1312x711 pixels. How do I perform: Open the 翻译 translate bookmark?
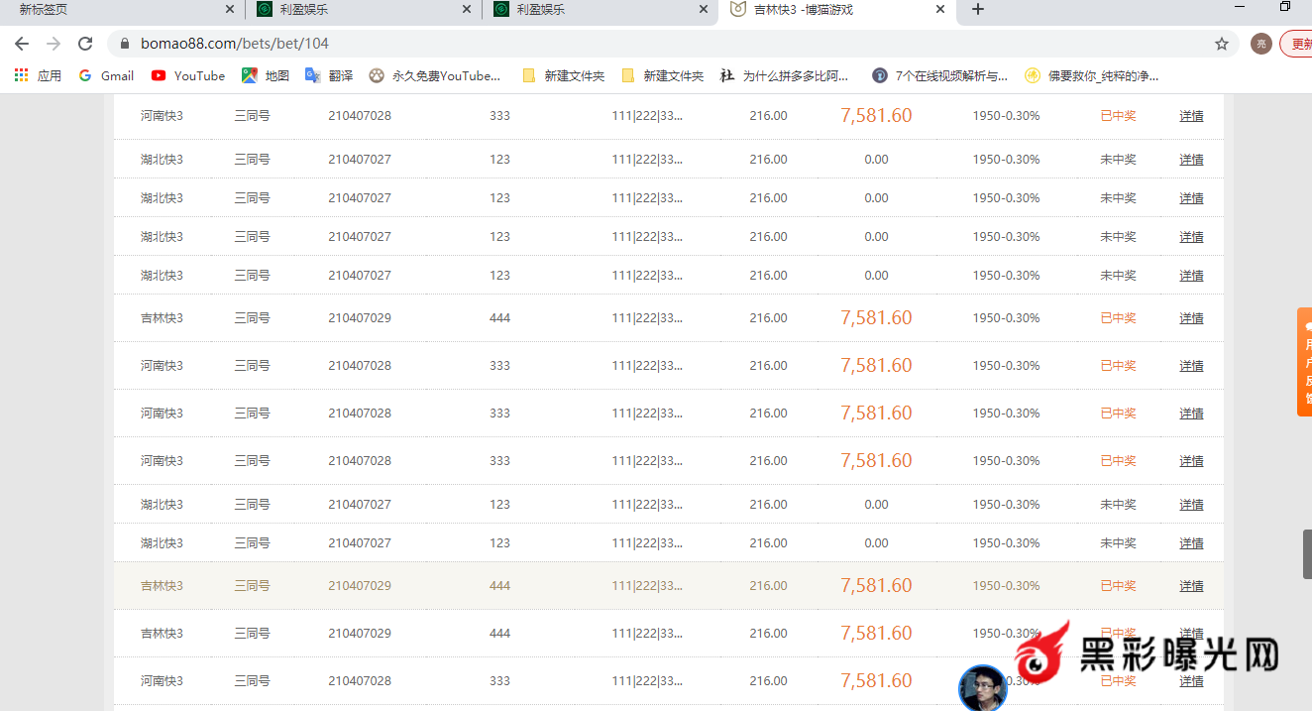pos(329,75)
